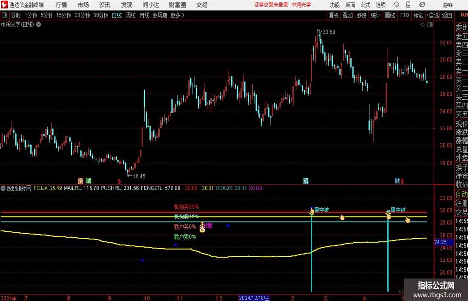Viewport: 468px width, 301px height.
Task: Click the money bag icon near 散户买0%
Action: (x=202, y=228)
